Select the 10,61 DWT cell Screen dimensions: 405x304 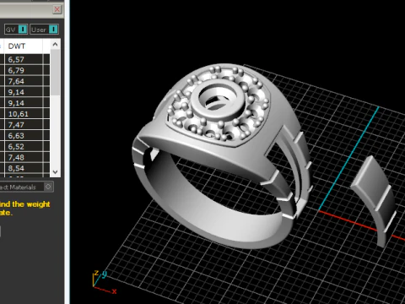pyautogui.click(x=24, y=114)
